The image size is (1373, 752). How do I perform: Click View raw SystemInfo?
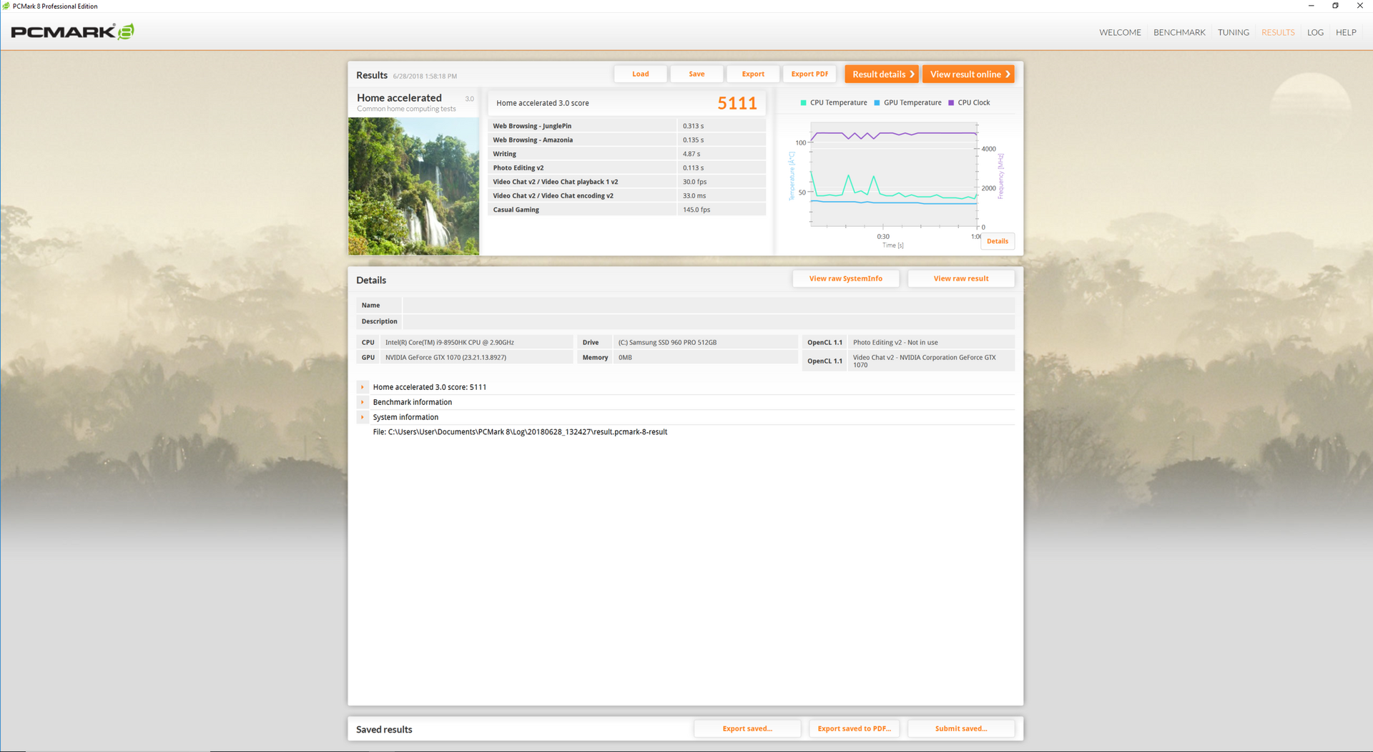(x=846, y=279)
